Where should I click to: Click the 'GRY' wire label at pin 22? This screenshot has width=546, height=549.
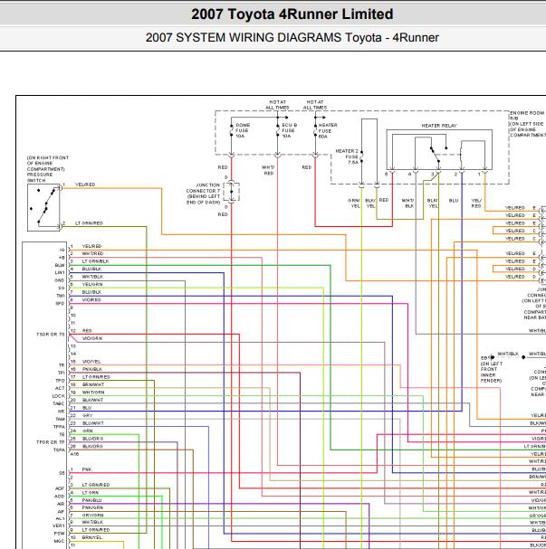pos(87,415)
